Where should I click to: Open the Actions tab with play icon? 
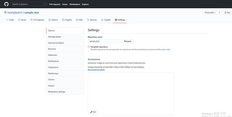53,20
